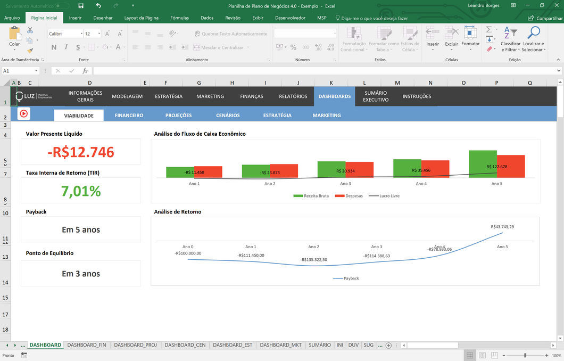564x361 pixels.
Task: Toggle the Salvamento Automático switch
Action: coord(62,6)
